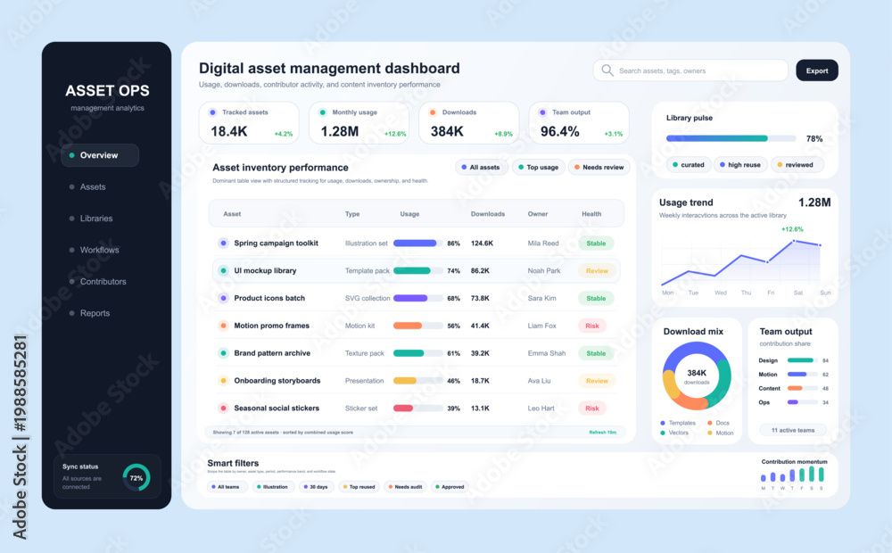Select the Top usage filter chip
This screenshot has width=892, height=553.
538,168
